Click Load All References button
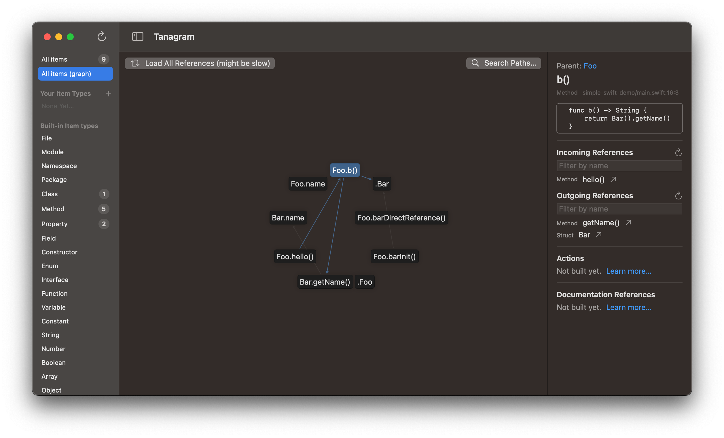The height and width of the screenshot is (438, 724). tap(200, 63)
